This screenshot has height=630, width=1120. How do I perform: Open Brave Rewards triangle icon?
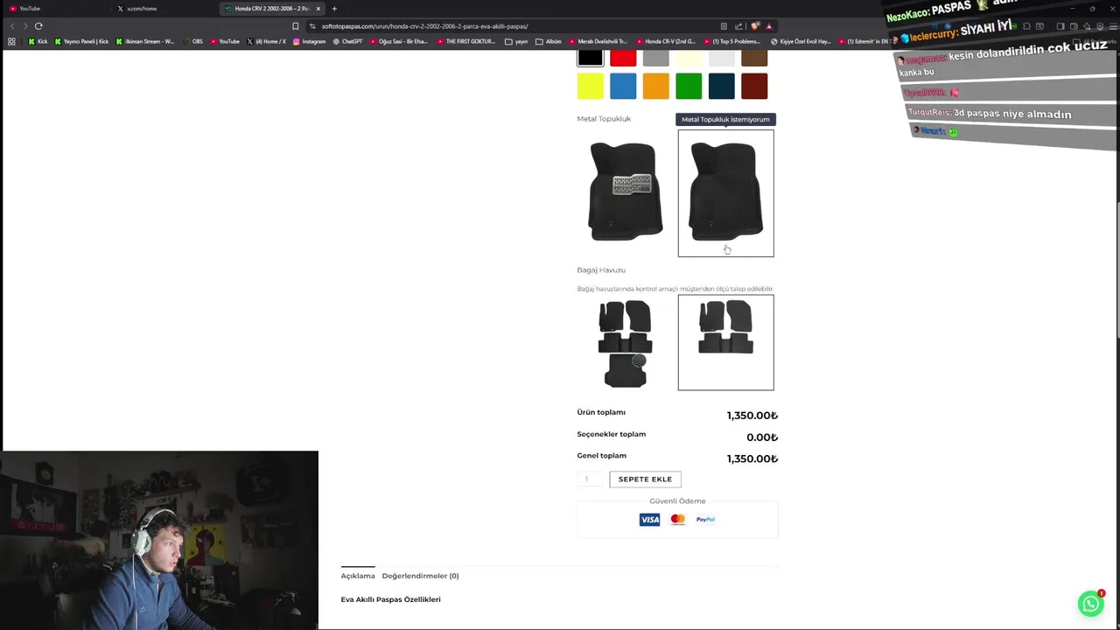click(767, 26)
